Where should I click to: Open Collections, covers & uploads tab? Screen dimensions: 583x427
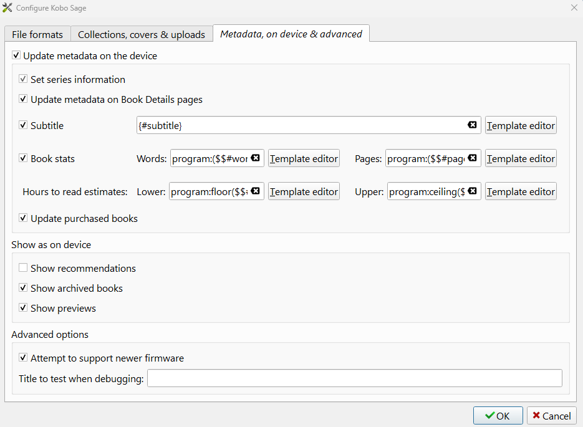point(142,34)
